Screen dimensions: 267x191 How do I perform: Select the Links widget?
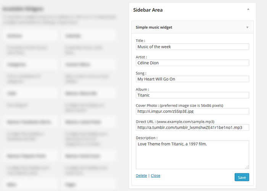tap(30, 93)
